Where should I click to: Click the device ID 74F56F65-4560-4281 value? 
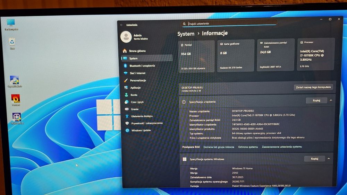256,124
